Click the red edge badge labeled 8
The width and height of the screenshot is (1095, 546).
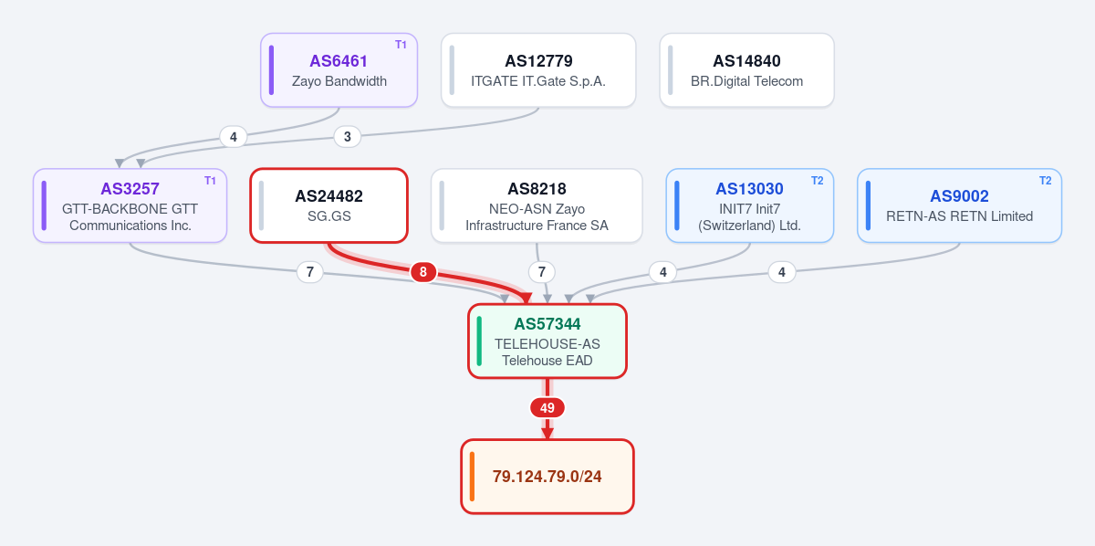pos(422,272)
